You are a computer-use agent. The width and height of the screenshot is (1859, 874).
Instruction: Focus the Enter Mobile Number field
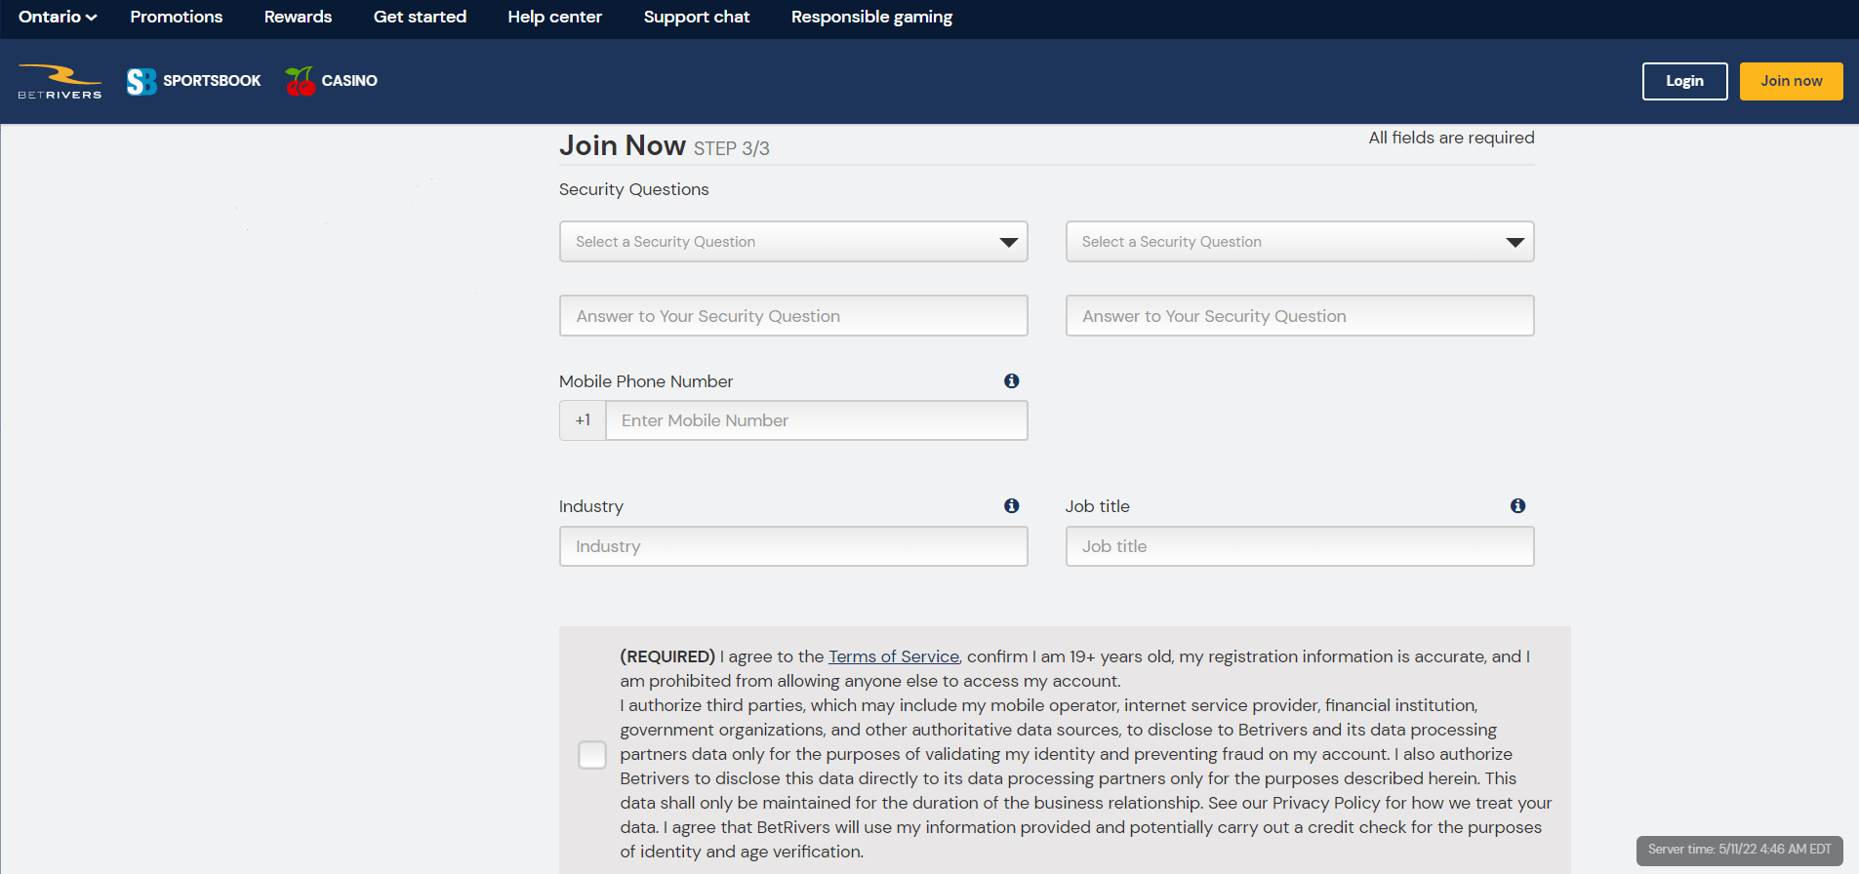pyautogui.click(x=817, y=420)
